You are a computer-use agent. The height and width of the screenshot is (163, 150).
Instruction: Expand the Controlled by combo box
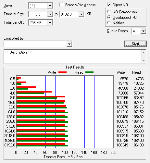coord(69,44)
